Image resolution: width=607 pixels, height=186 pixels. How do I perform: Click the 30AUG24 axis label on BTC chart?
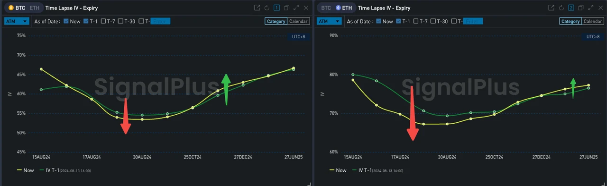142,157
